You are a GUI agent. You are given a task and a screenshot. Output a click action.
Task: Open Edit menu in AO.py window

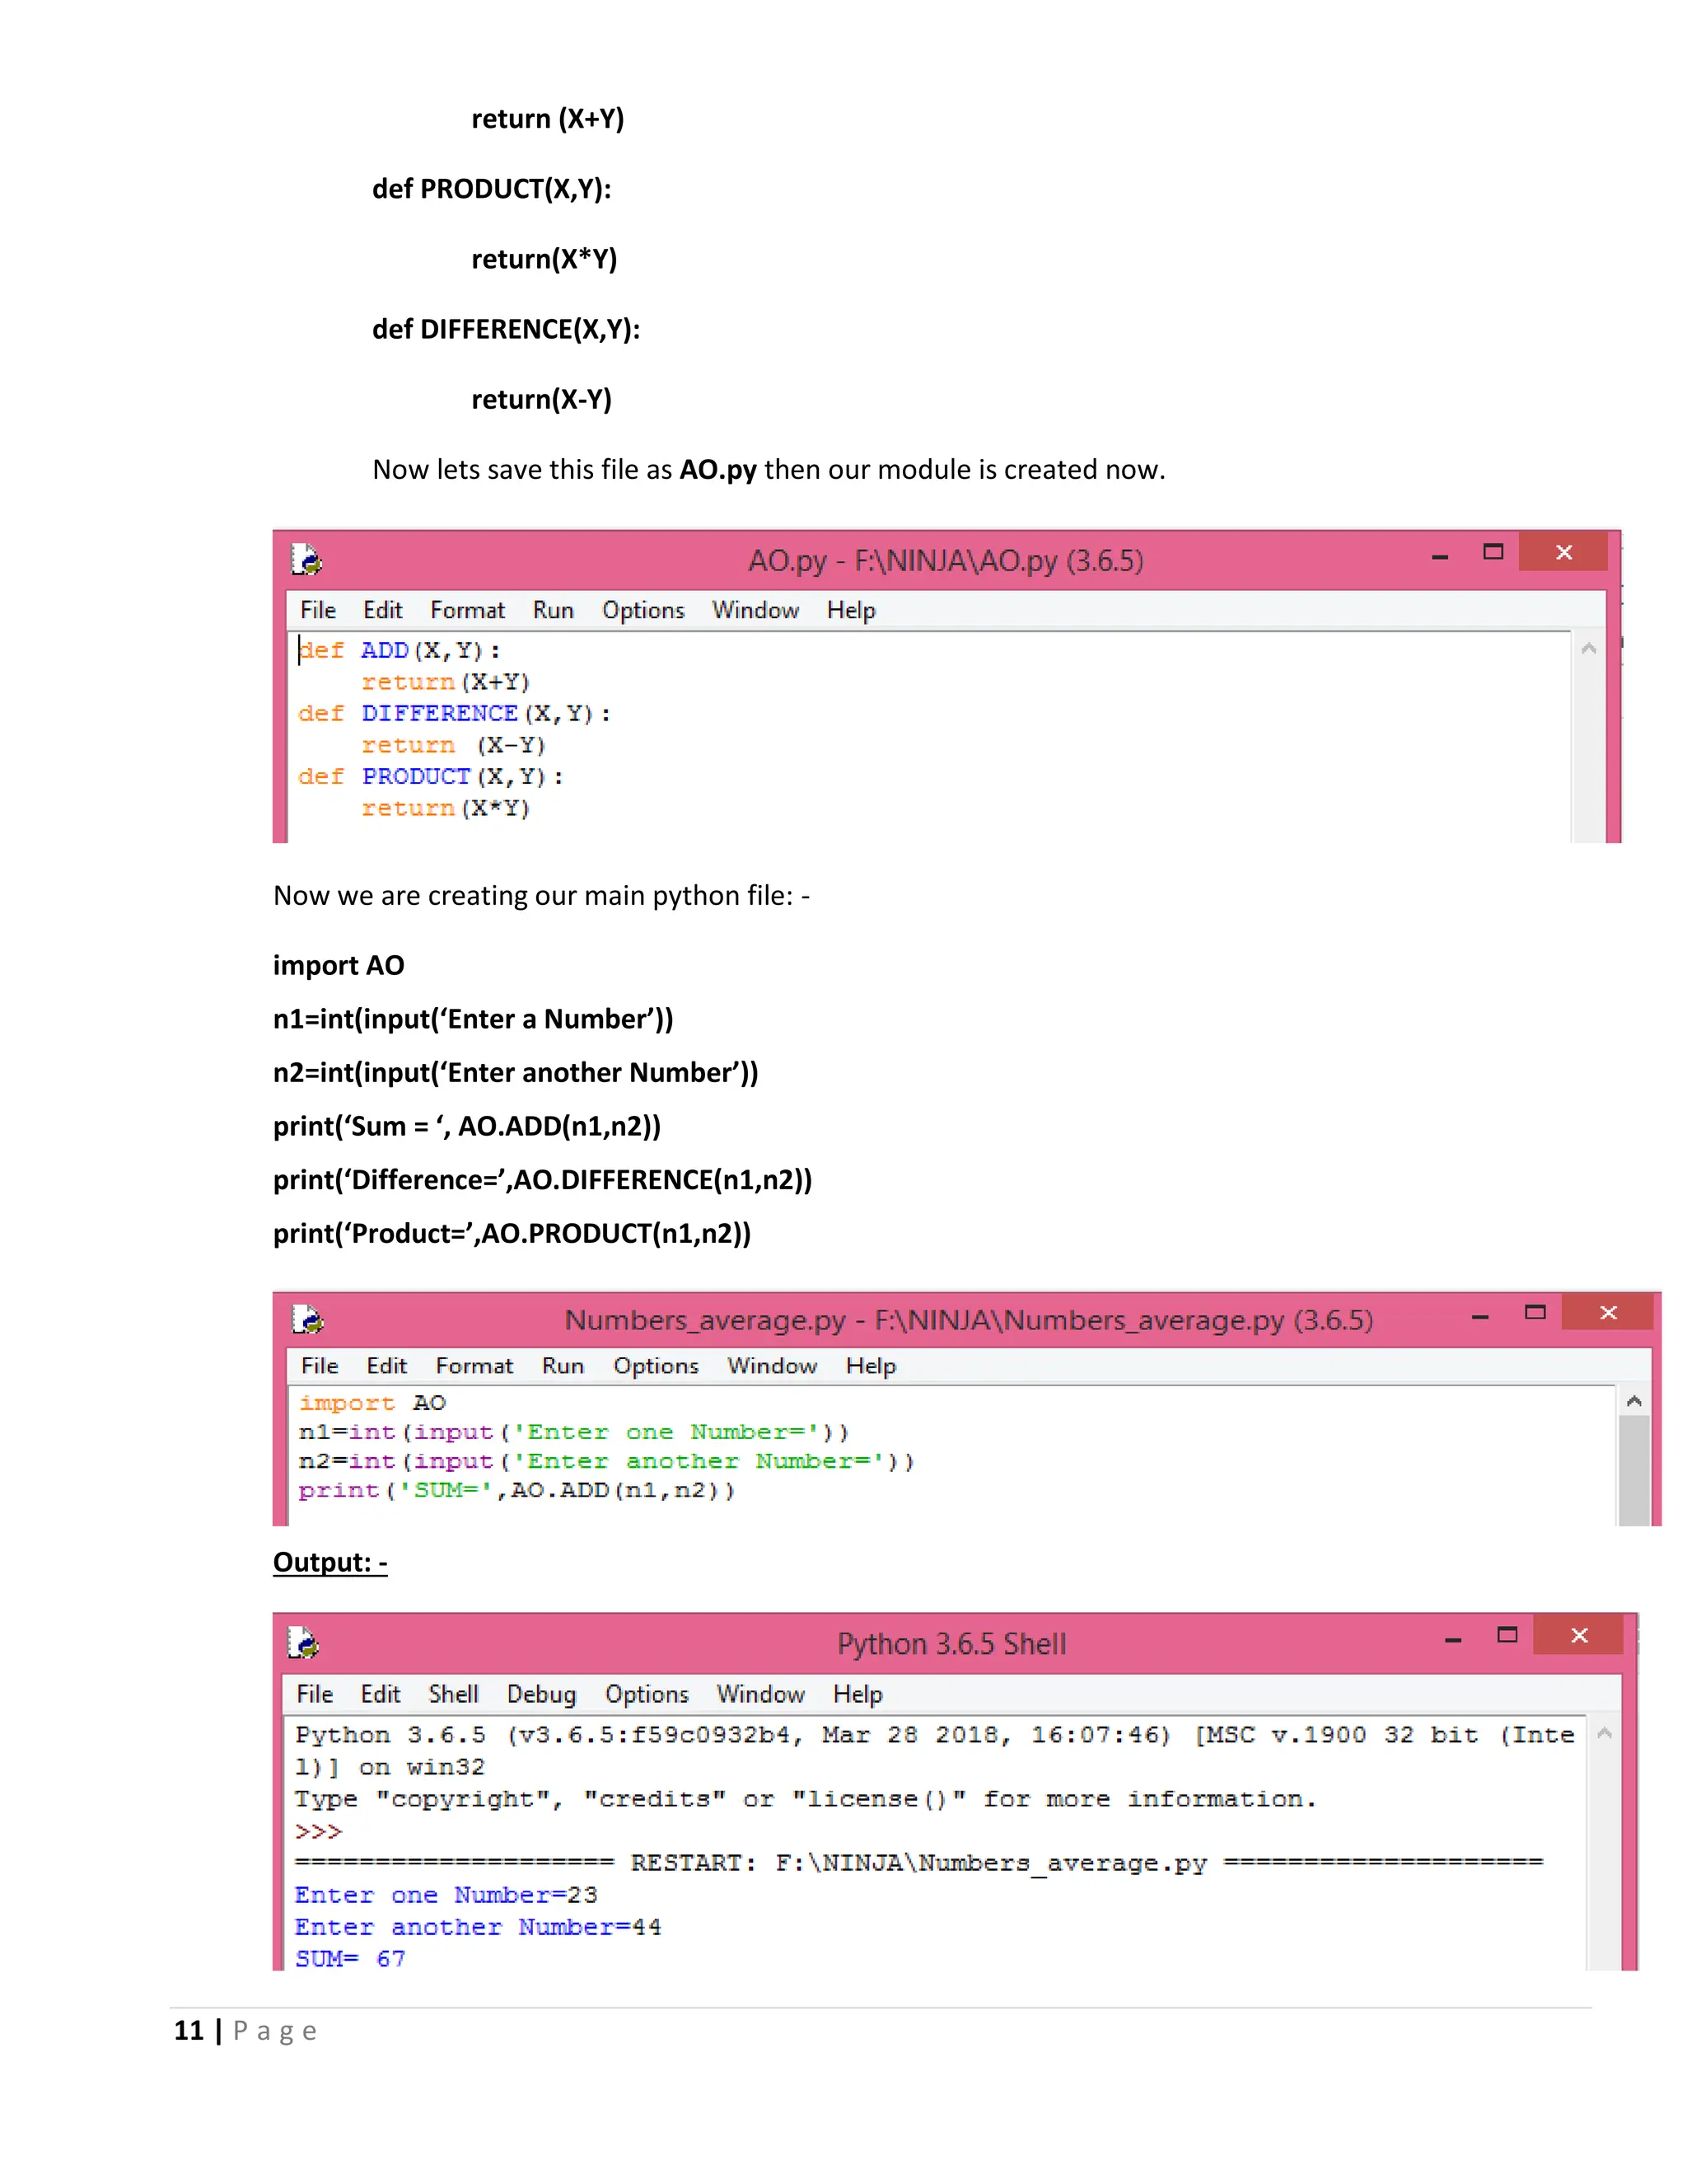point(381,610)
